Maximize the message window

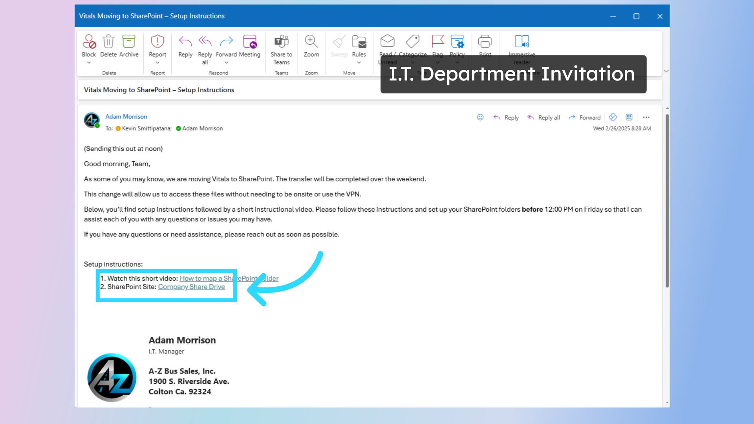[x=636, y=16]
